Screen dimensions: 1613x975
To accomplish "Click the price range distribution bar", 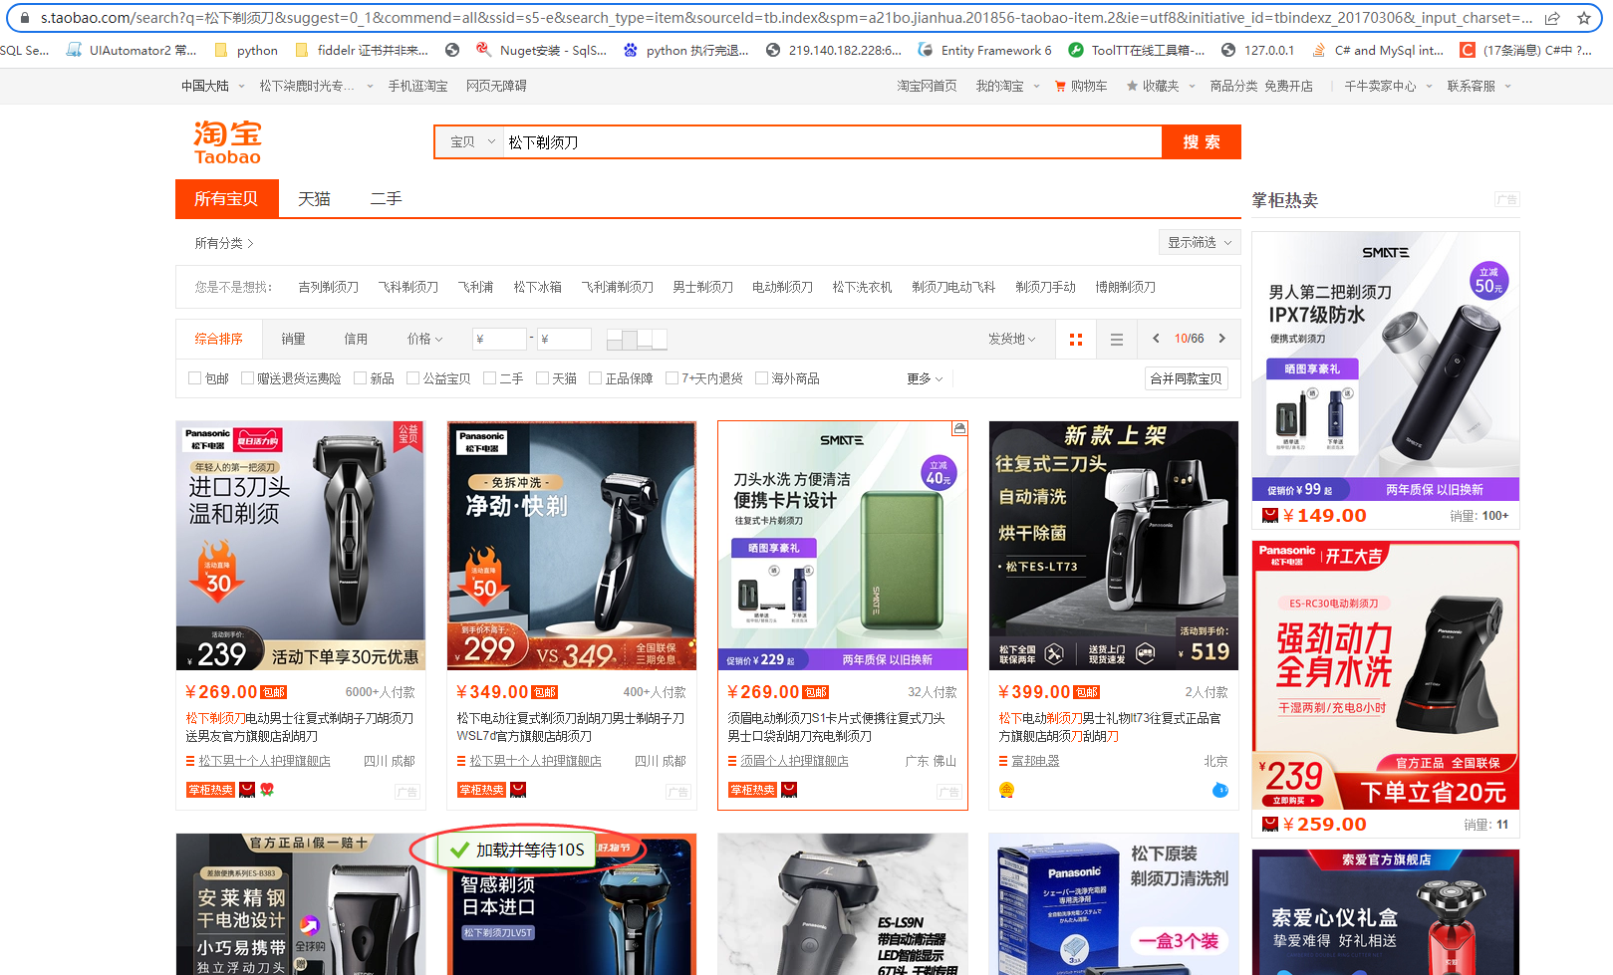I will tap(637, 340).
